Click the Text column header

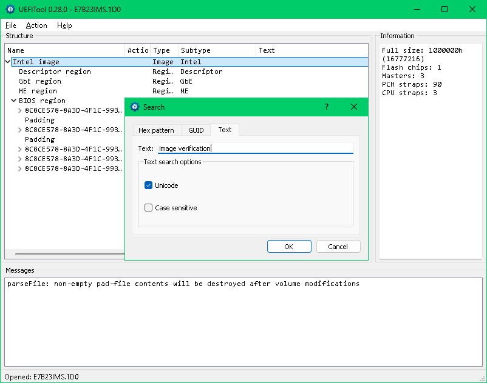(x=312, y=50)
